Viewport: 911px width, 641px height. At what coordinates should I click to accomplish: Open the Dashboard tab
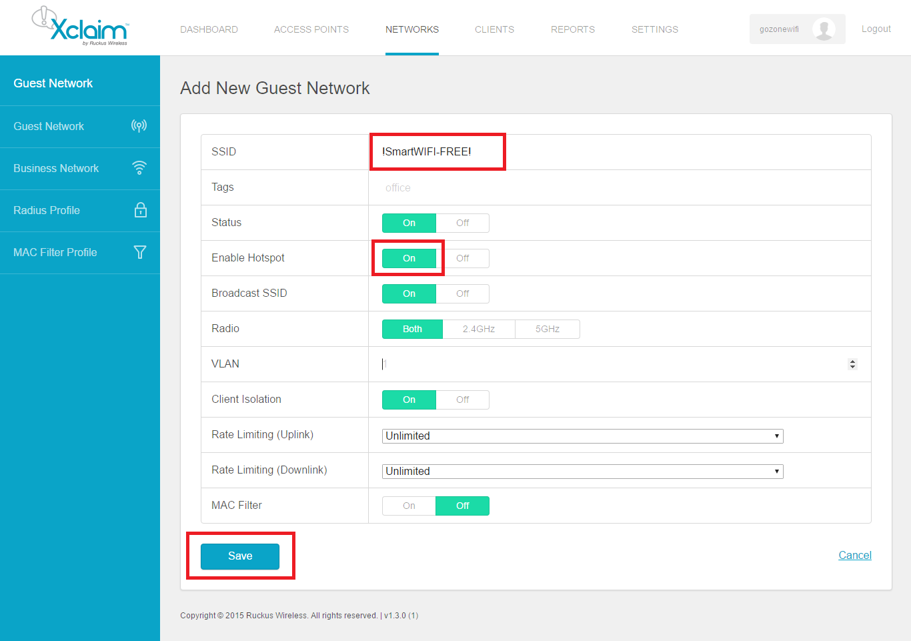point(209,29)
